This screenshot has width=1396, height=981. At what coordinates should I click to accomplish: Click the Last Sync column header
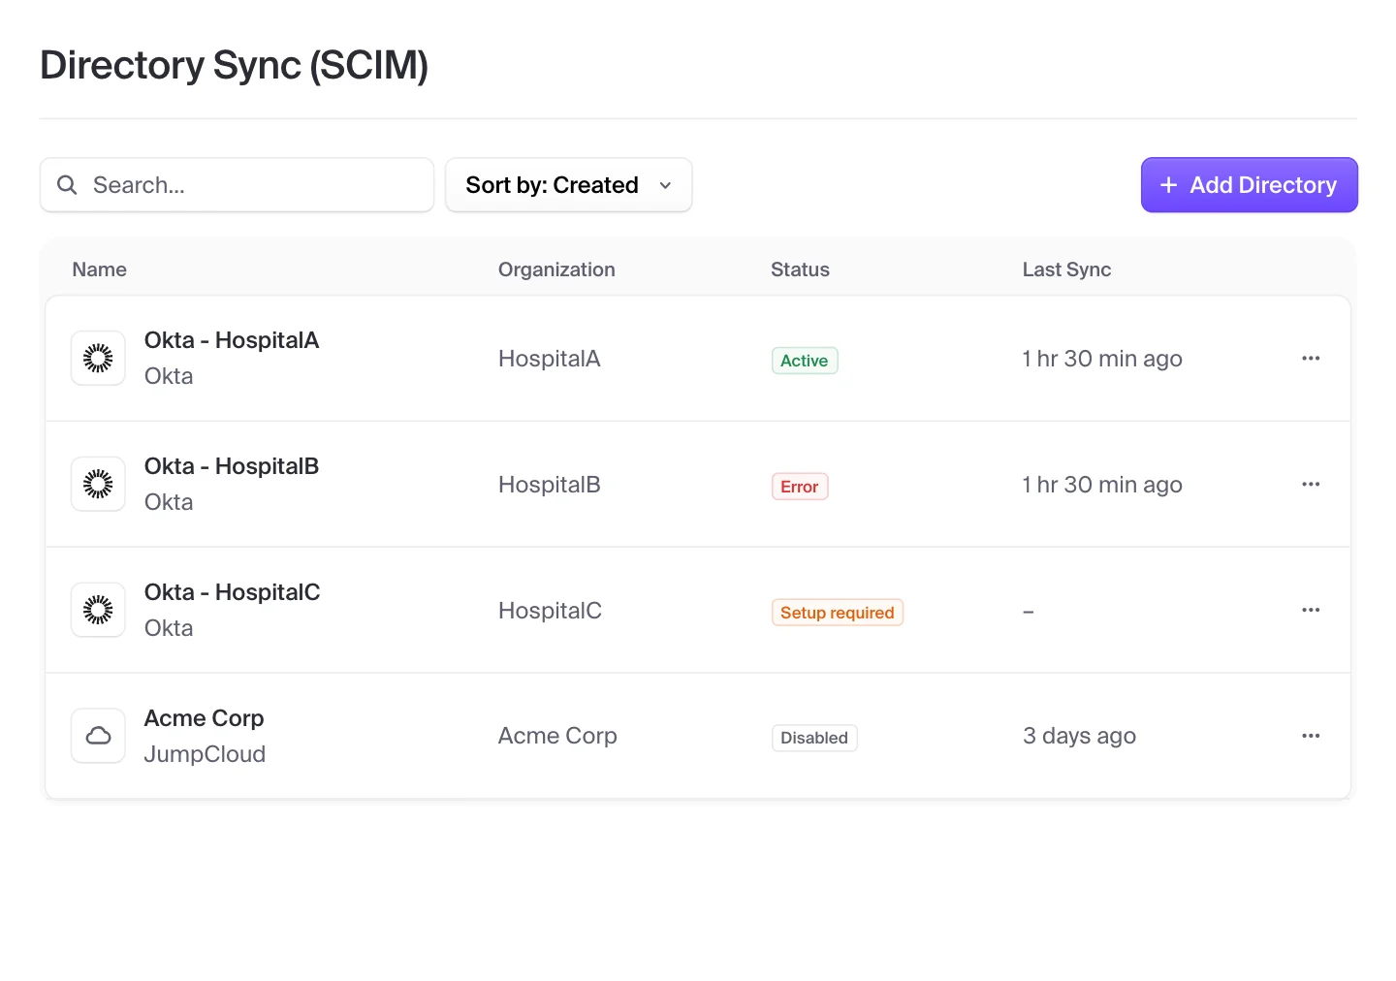pos(1066,269)
